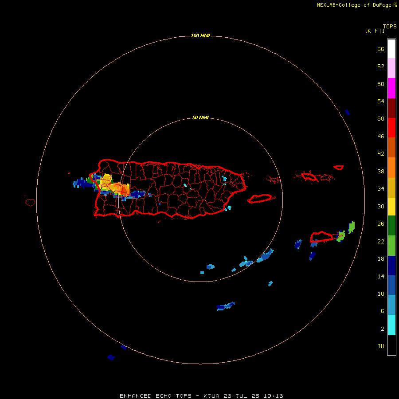Screen dimensions: 399x399
Task: Click the '66' legend value
Action: coord(381,49)
